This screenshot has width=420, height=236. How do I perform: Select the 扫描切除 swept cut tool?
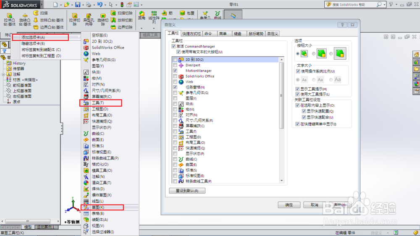click(122, 13)
